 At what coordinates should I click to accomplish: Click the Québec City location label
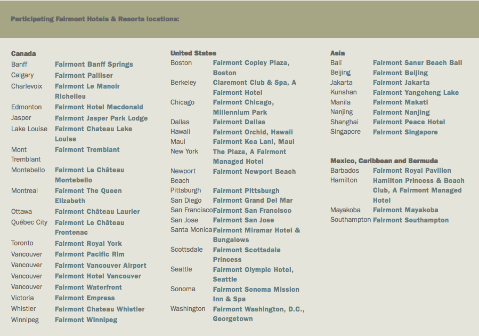coord(29,222)
